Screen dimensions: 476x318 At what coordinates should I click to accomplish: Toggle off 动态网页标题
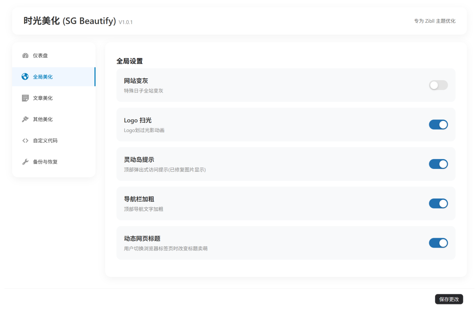pos(438,243)
